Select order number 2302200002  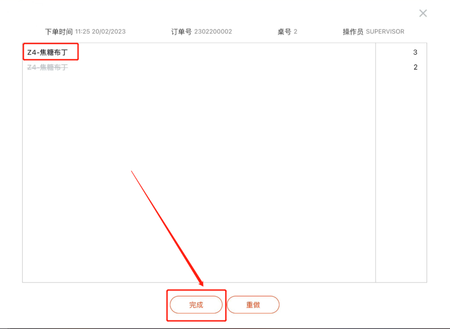(213, 32)
